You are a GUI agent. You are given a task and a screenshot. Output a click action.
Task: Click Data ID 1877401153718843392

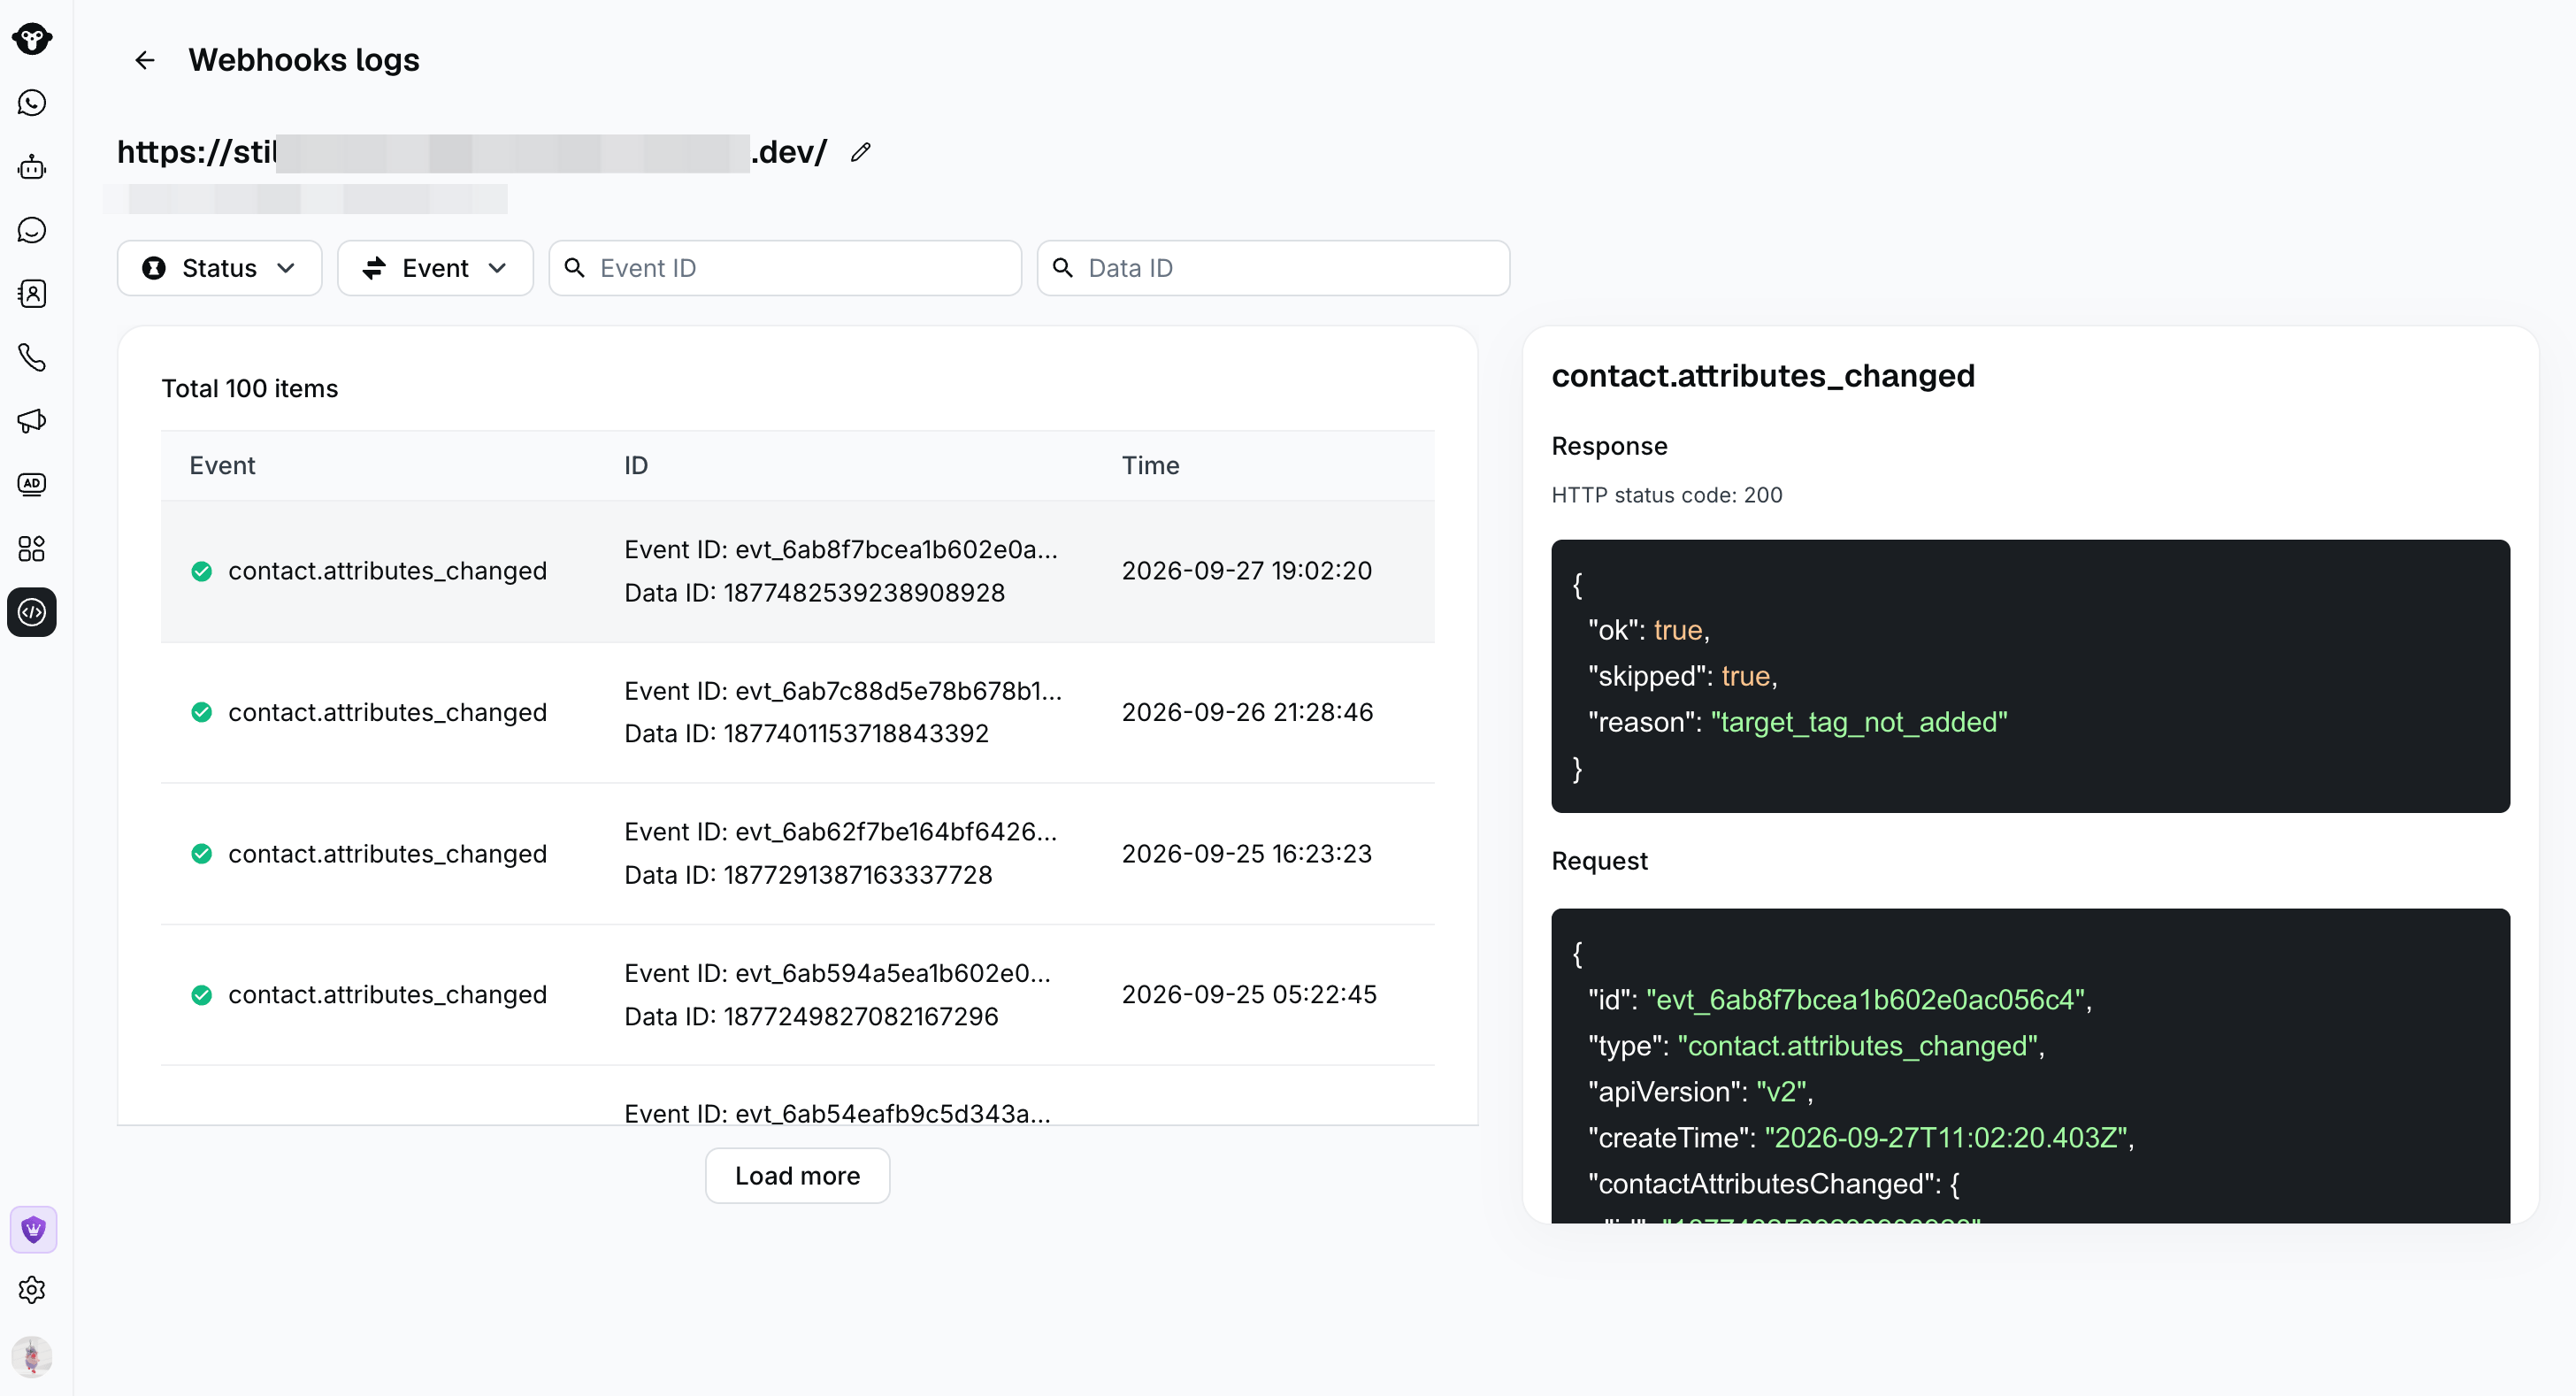[x=806, y=734]
